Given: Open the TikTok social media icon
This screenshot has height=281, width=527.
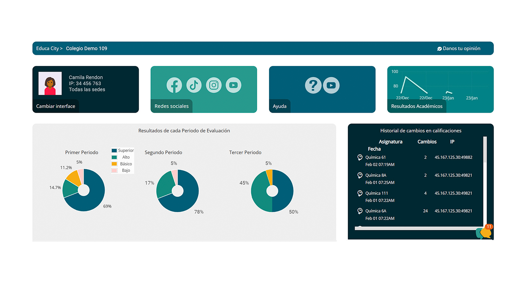Looking at the screenshot, I should pyautogui.click(x=194, y=85).
